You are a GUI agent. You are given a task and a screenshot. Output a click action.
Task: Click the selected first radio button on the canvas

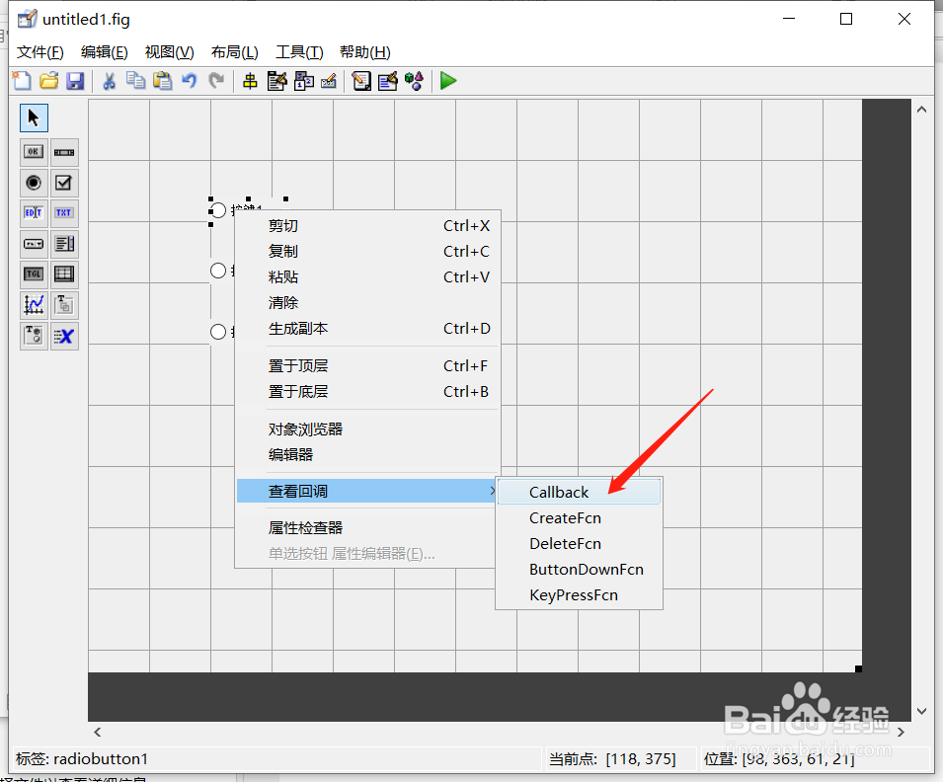218,210
